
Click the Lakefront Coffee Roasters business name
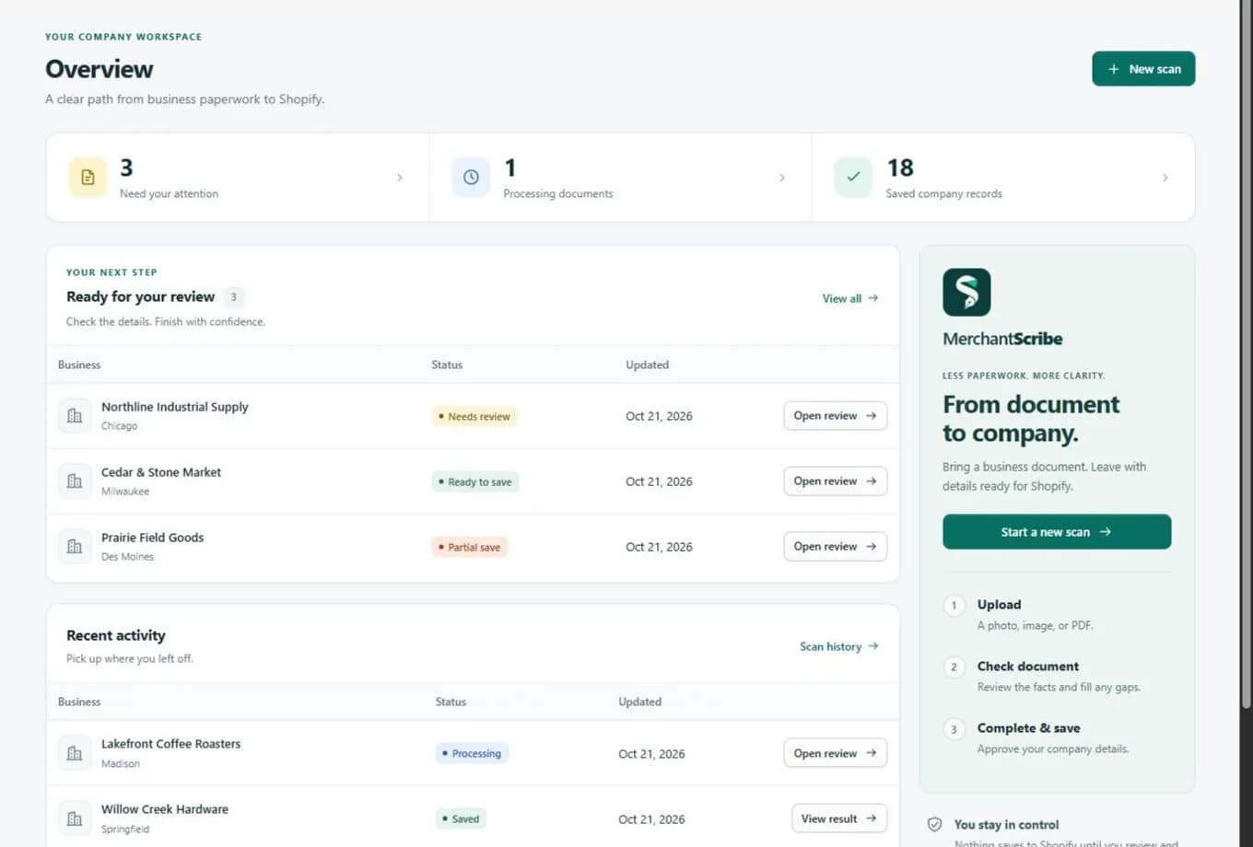pyautogui.click(x=171, y=744)
